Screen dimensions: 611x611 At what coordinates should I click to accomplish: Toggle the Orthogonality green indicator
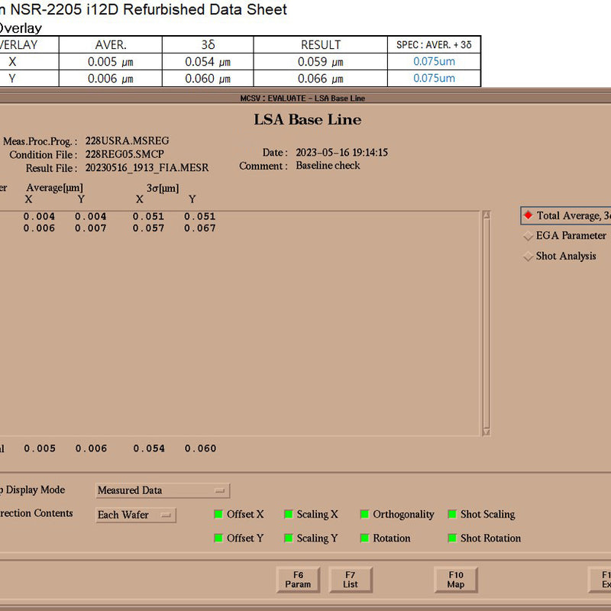[364, 515]
